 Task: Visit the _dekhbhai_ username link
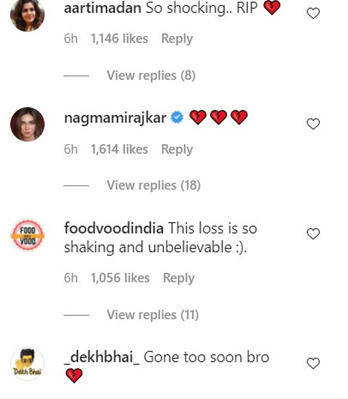[101, 357]
